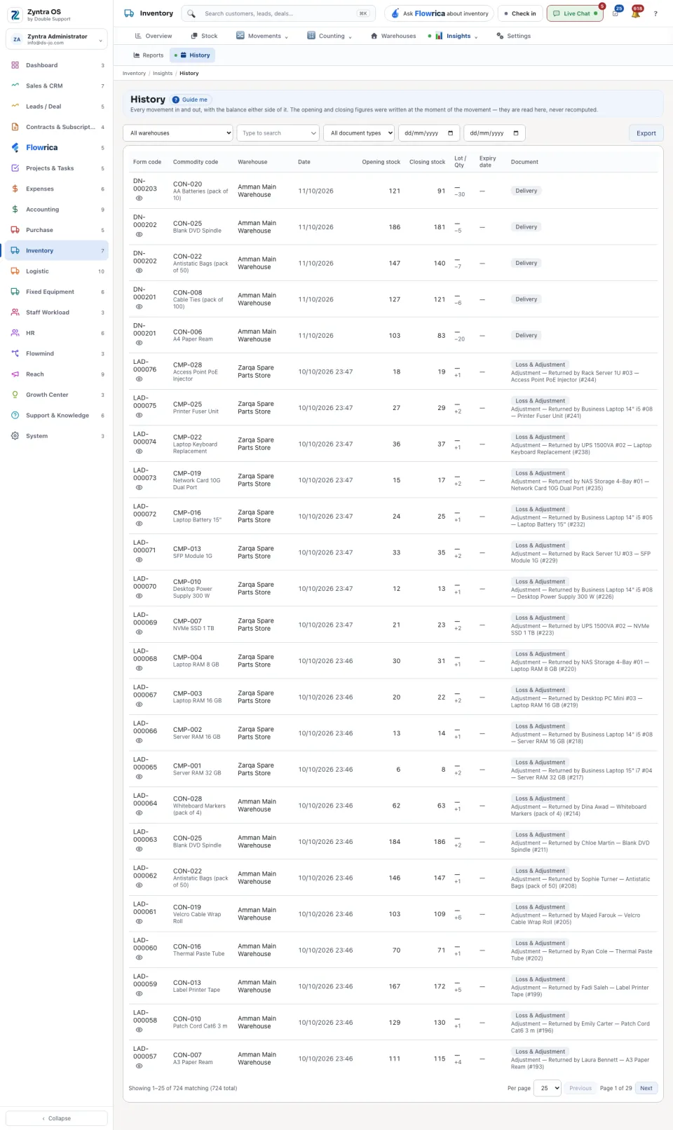Set the first dd/mm/yyyy date filter
This screenshot has height=1130, width=673.
tap(429, 133)
